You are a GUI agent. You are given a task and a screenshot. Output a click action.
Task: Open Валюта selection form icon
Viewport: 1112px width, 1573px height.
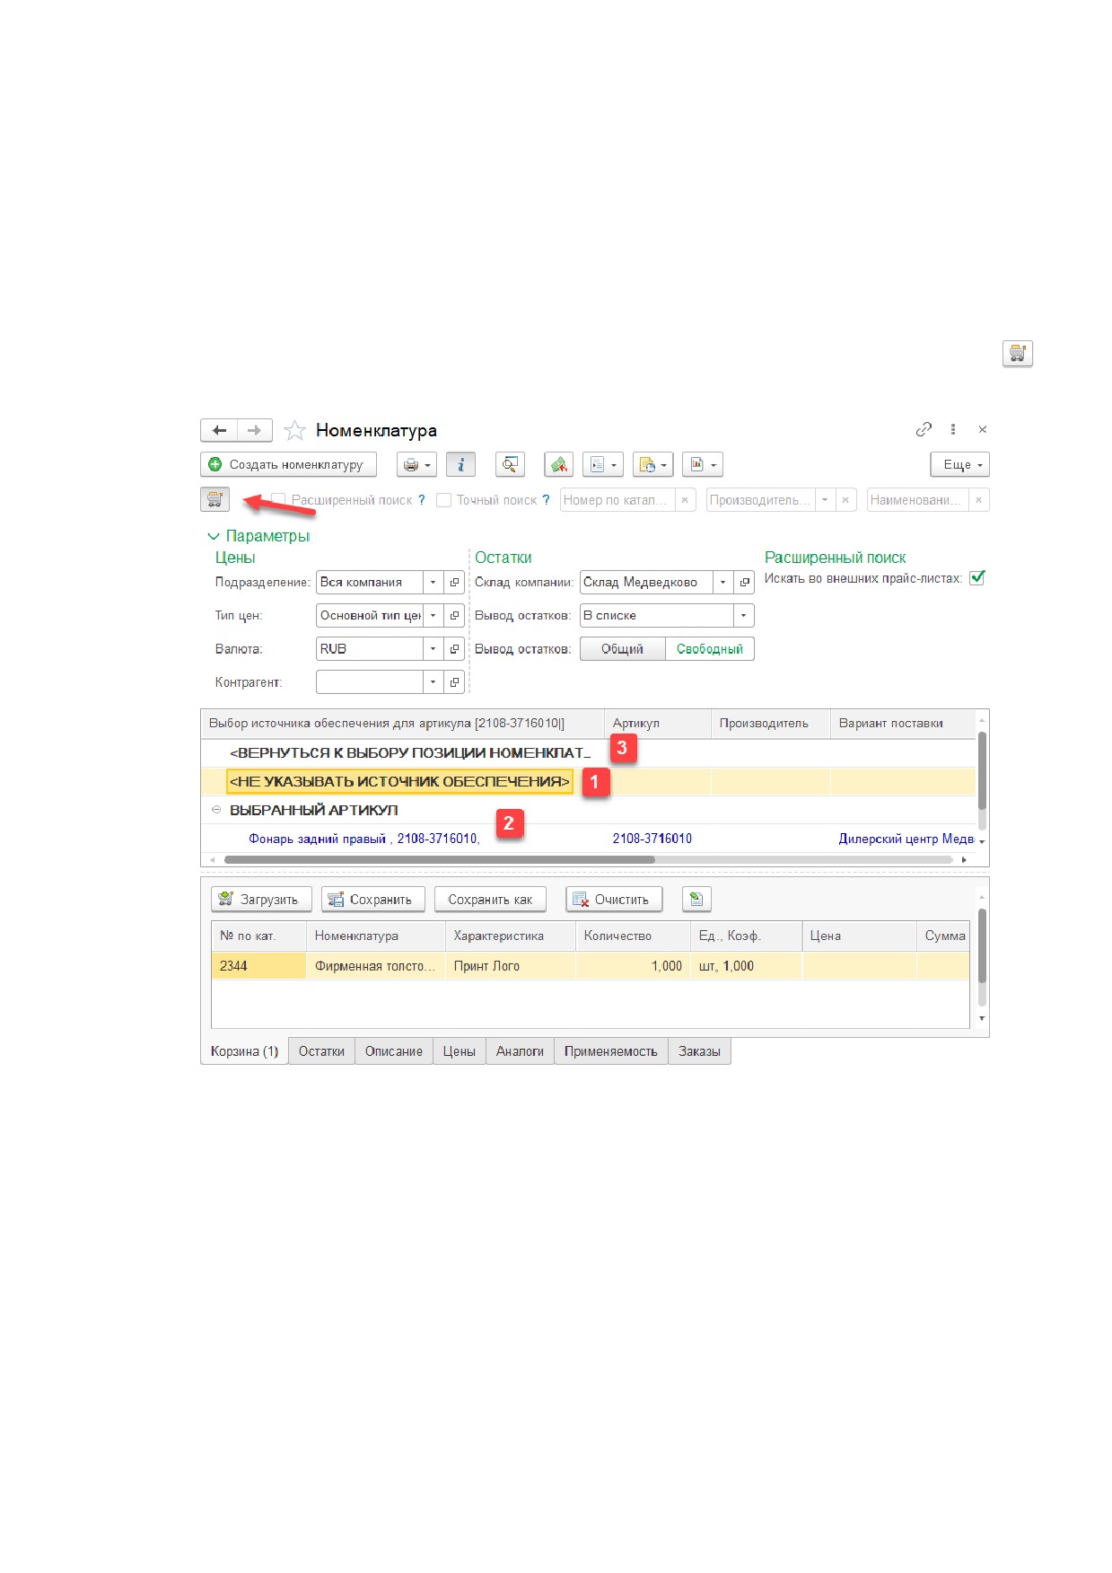pos(454,648)
